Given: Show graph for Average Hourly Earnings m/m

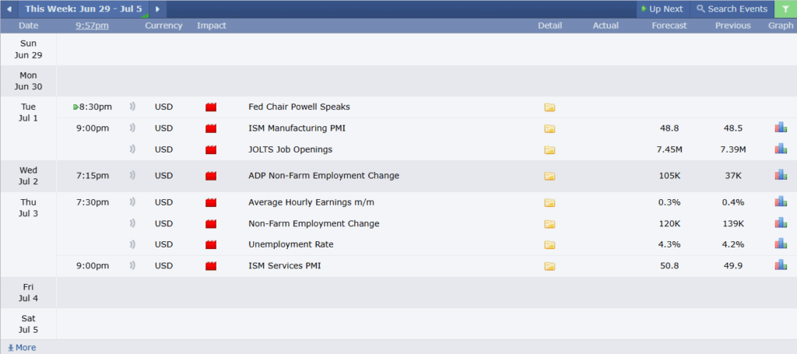Looking at the screenshot, I should (x=781, y=202).
